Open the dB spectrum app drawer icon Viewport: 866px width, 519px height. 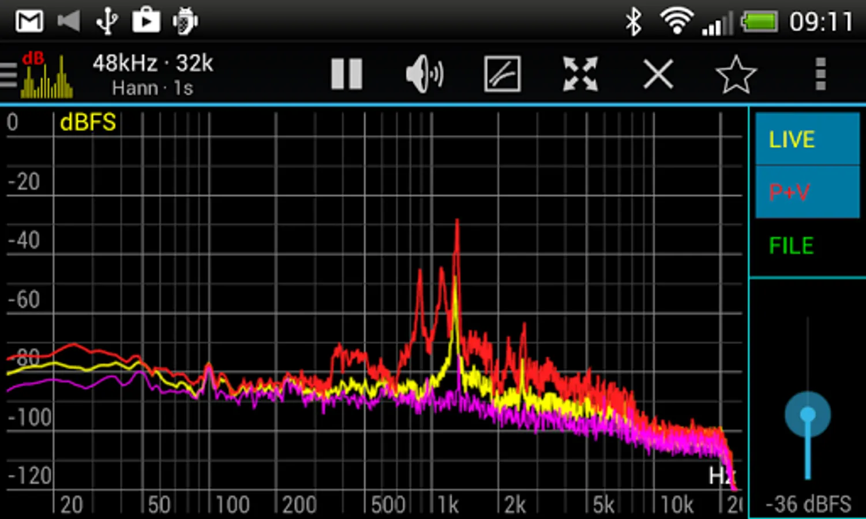pyautogui.click(x=38, y=74)
